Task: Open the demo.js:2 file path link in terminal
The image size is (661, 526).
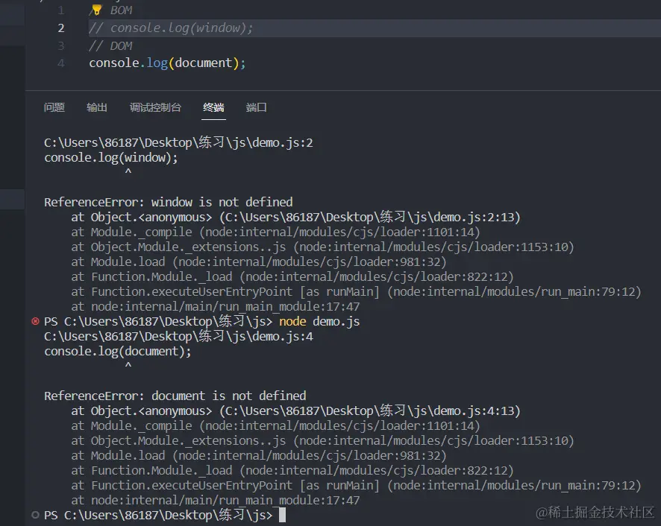Action: coord(178,142)
